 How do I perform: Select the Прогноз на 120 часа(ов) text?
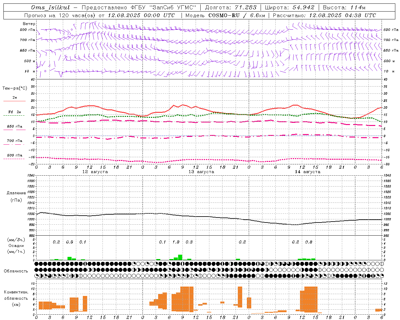pos(60,15)
